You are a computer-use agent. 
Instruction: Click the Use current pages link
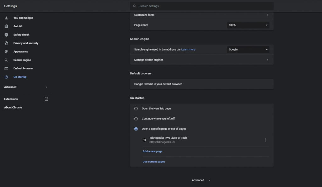154,162
